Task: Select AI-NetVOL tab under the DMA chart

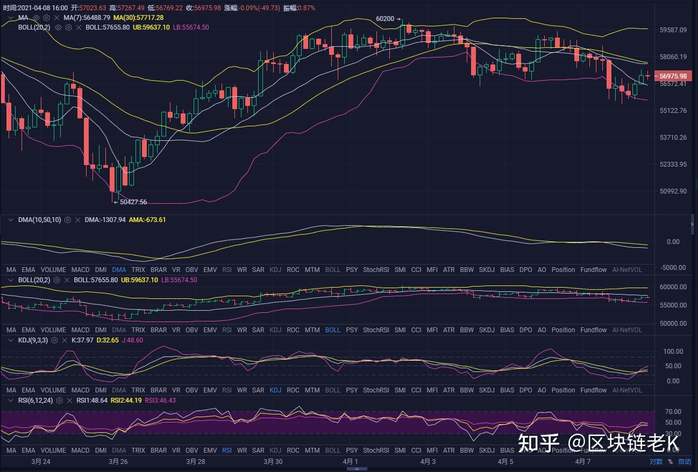Action: point(627,270)
